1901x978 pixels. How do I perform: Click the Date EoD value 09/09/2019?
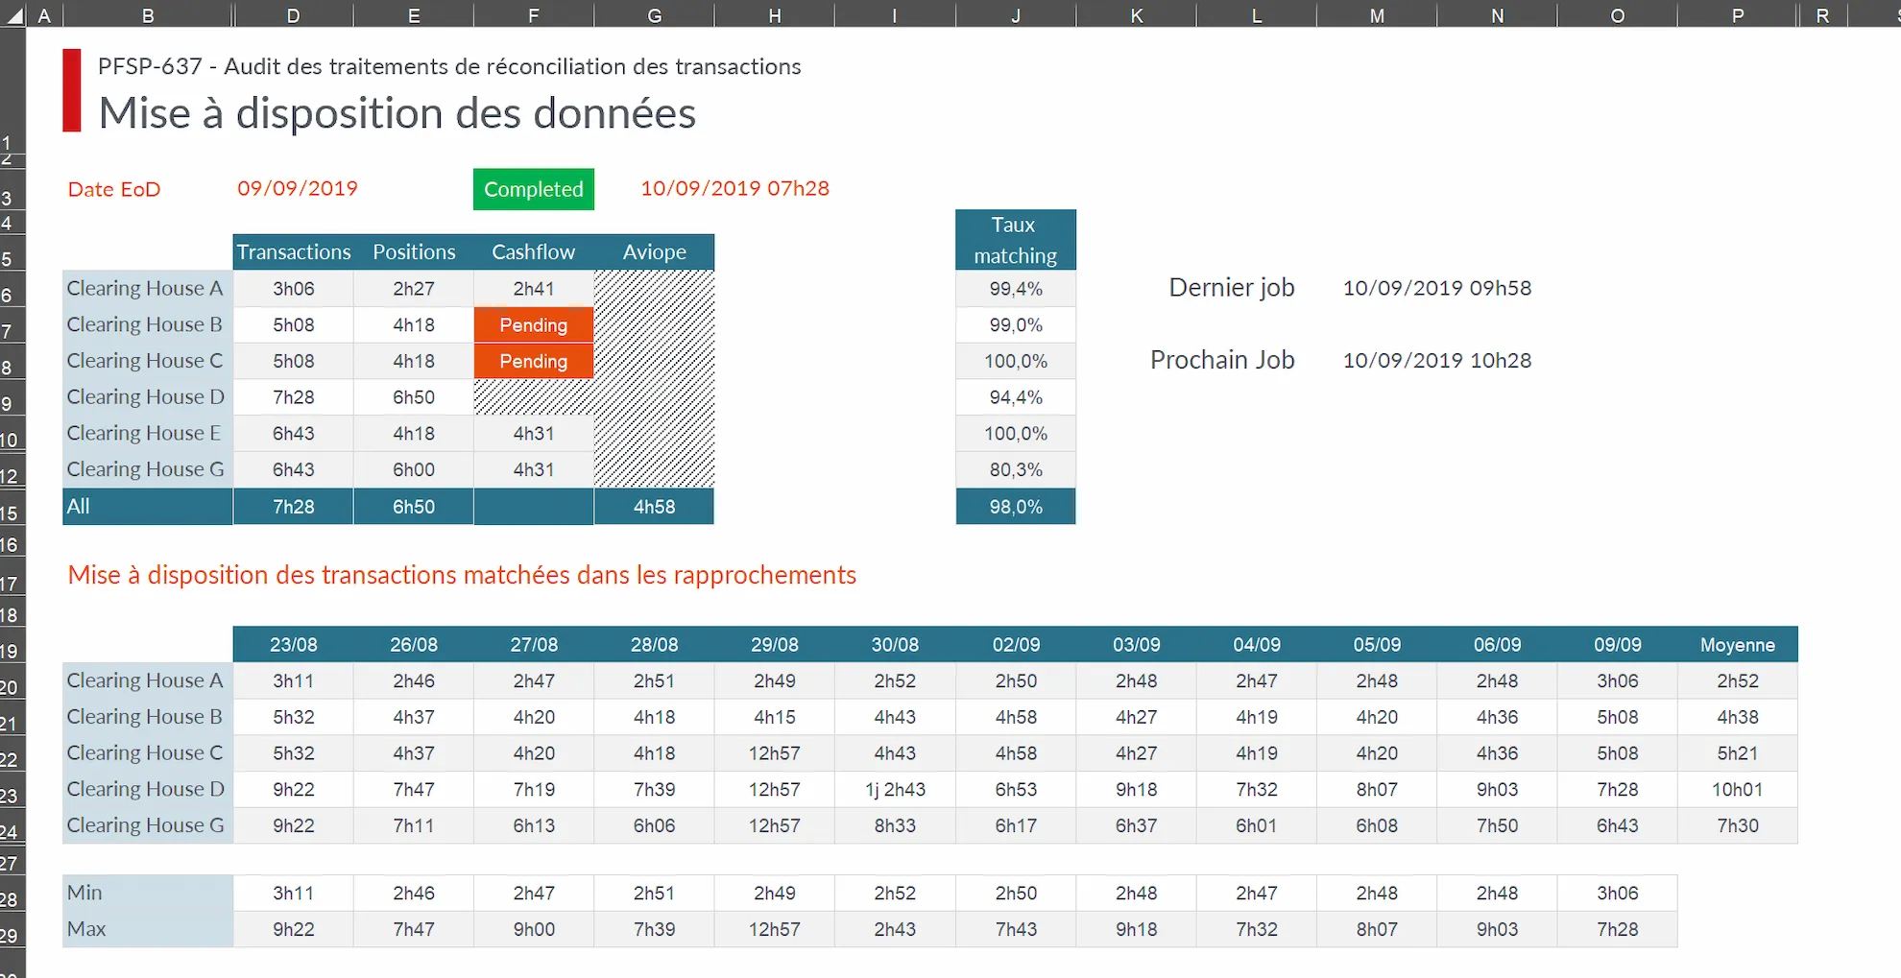pos(297,188)
